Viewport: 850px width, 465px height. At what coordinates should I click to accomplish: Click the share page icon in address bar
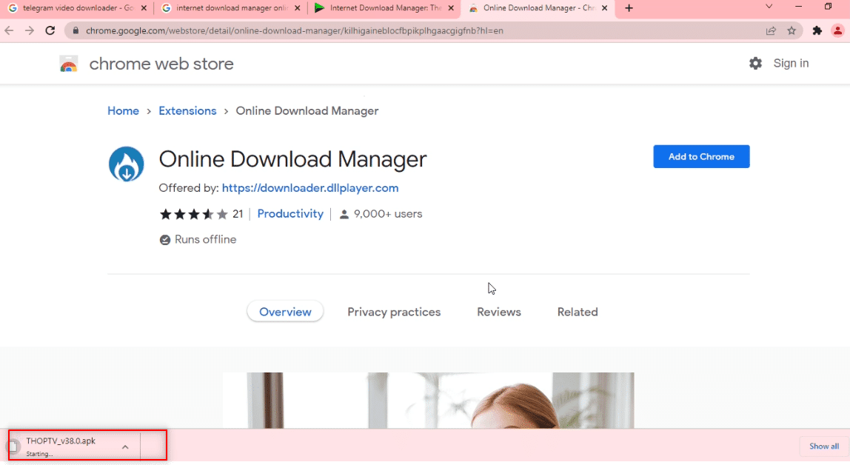point(770,30)
